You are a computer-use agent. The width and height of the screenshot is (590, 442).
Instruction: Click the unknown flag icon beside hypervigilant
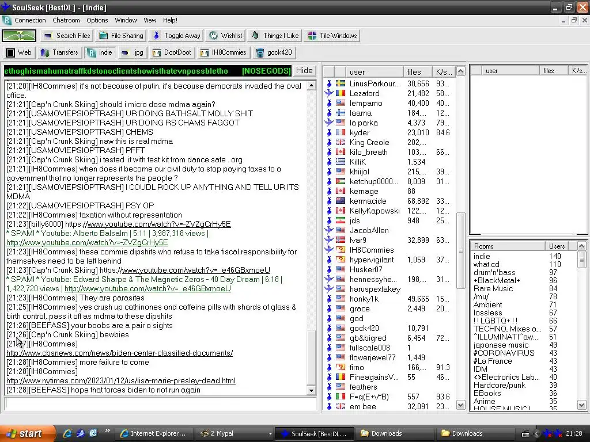click(x=341, y=260)
